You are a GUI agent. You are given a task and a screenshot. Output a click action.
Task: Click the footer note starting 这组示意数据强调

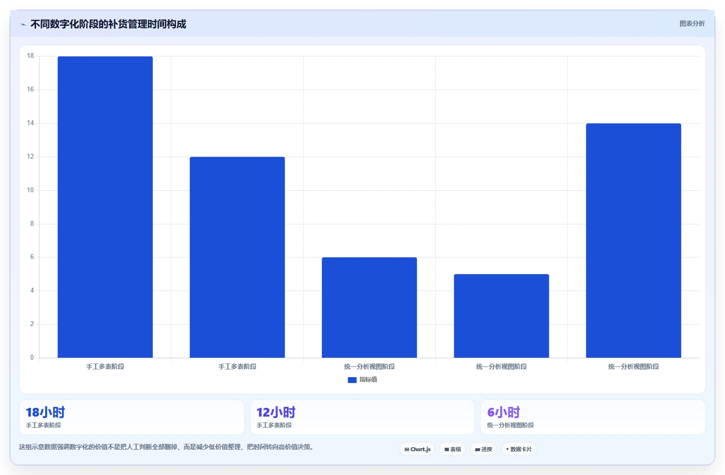[166, 447]
